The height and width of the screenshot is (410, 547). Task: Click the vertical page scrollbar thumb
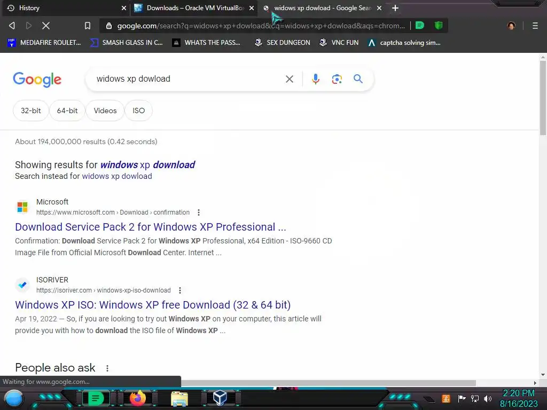[x=543, y=98]
